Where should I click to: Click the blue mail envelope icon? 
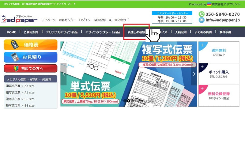(x=202, y=20)
